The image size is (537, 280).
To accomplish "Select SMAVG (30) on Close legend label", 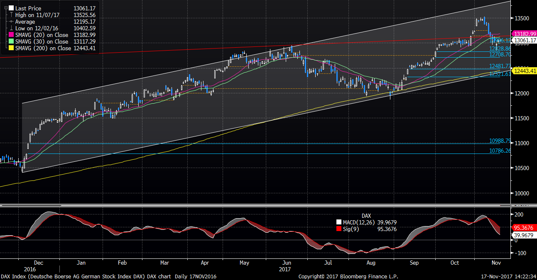I will [42, 41].
